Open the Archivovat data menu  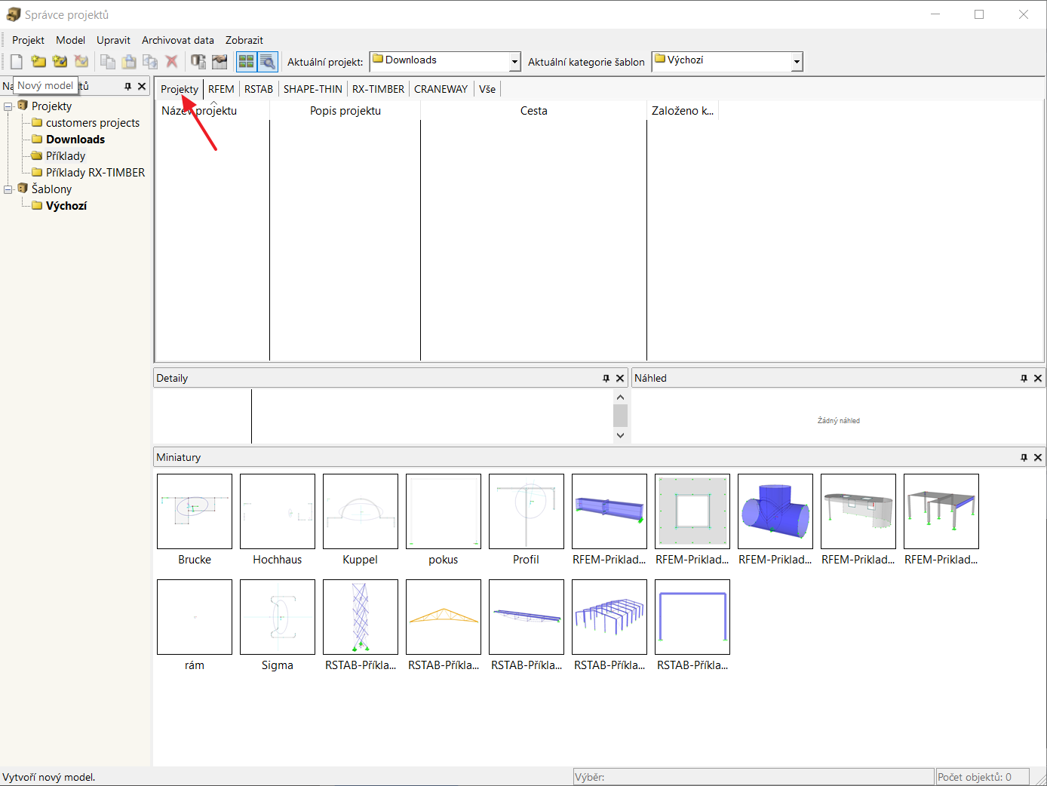pos(178,40)
